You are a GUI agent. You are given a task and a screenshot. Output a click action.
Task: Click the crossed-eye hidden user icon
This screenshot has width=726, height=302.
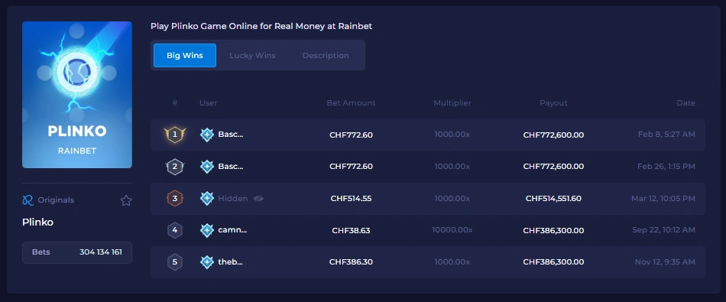pos(258,199)
